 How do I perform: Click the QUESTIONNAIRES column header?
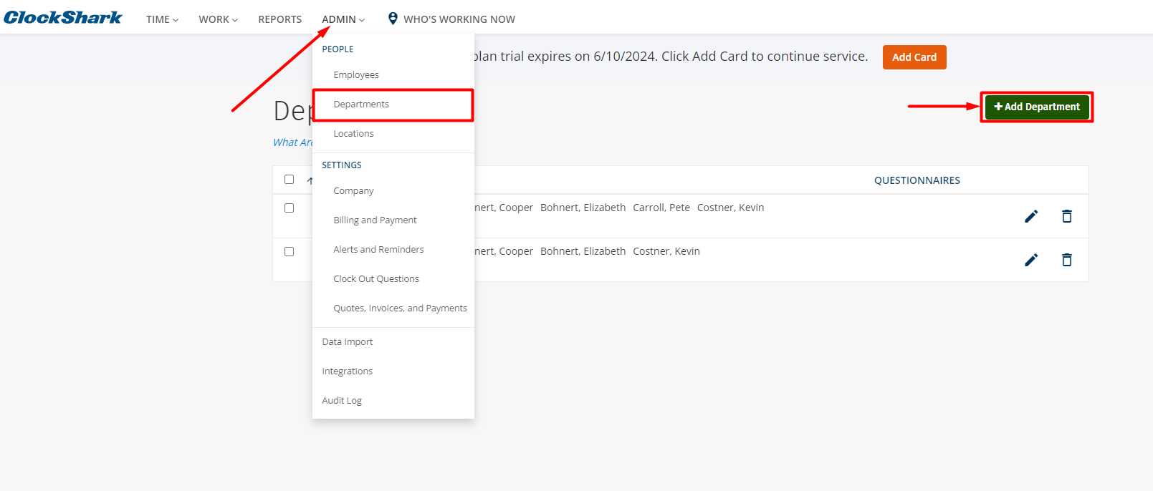pos(917,180)
